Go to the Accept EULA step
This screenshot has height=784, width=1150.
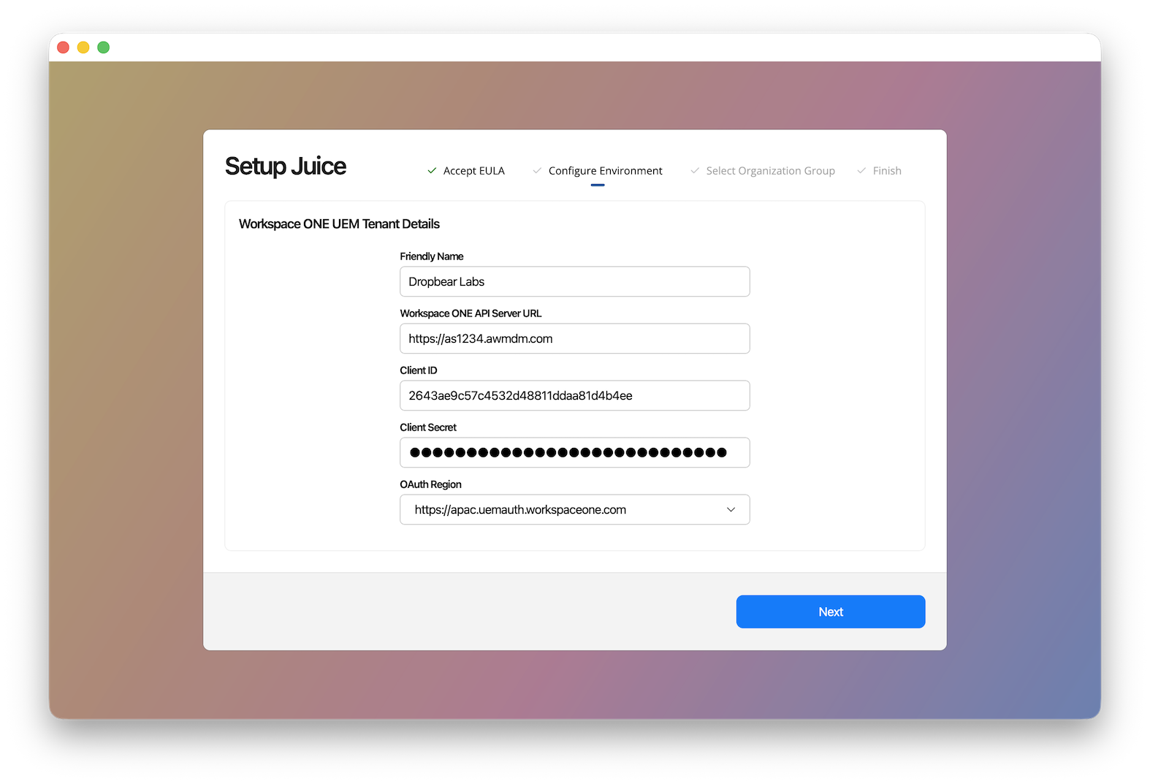tap(473, 171)
